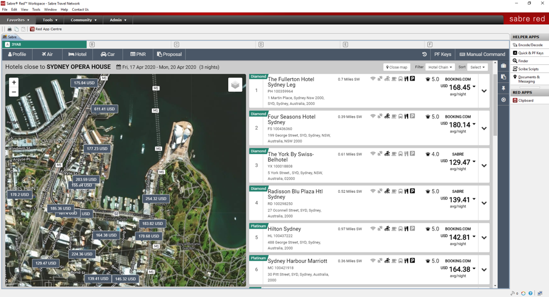Click the history undo icon

pos(424,54)
